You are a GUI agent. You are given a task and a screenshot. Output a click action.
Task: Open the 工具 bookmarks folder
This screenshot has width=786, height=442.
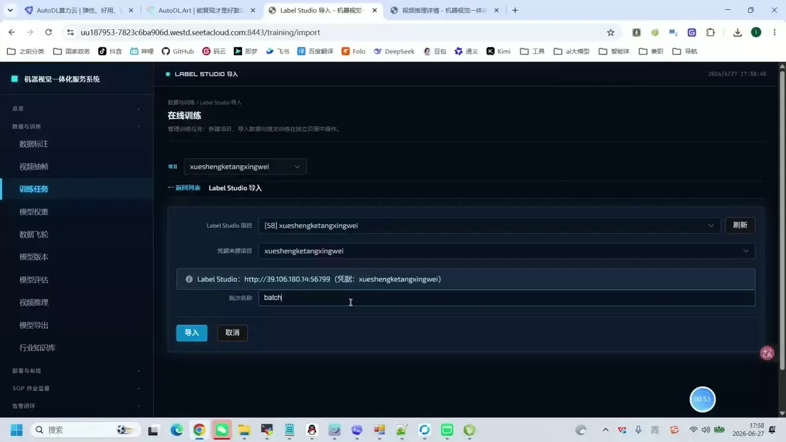point(532,52)
